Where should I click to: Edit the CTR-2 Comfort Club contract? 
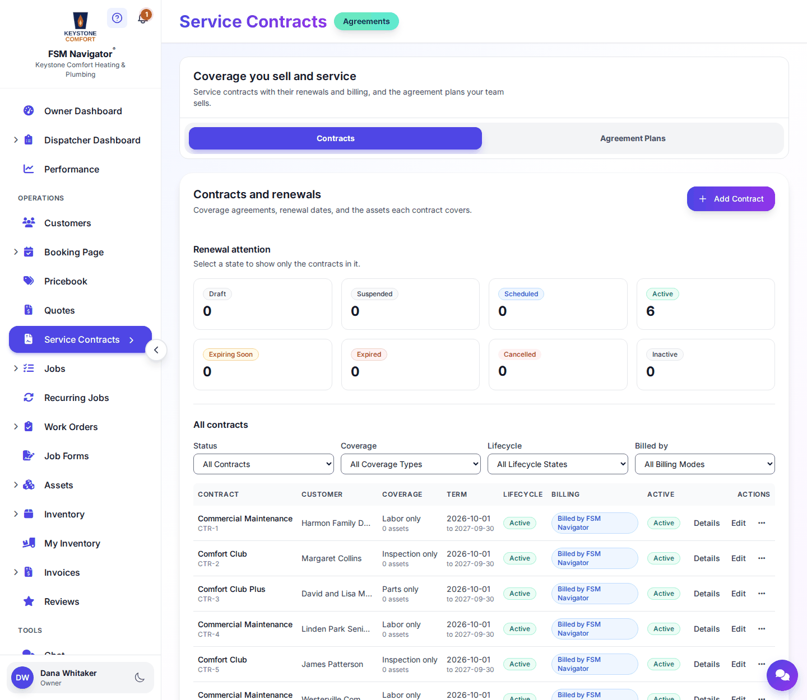click(739, 558)
